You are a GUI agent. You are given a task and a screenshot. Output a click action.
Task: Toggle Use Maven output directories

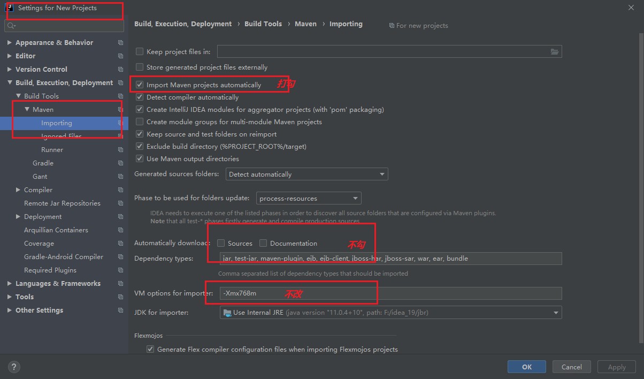tap(140, 159)
